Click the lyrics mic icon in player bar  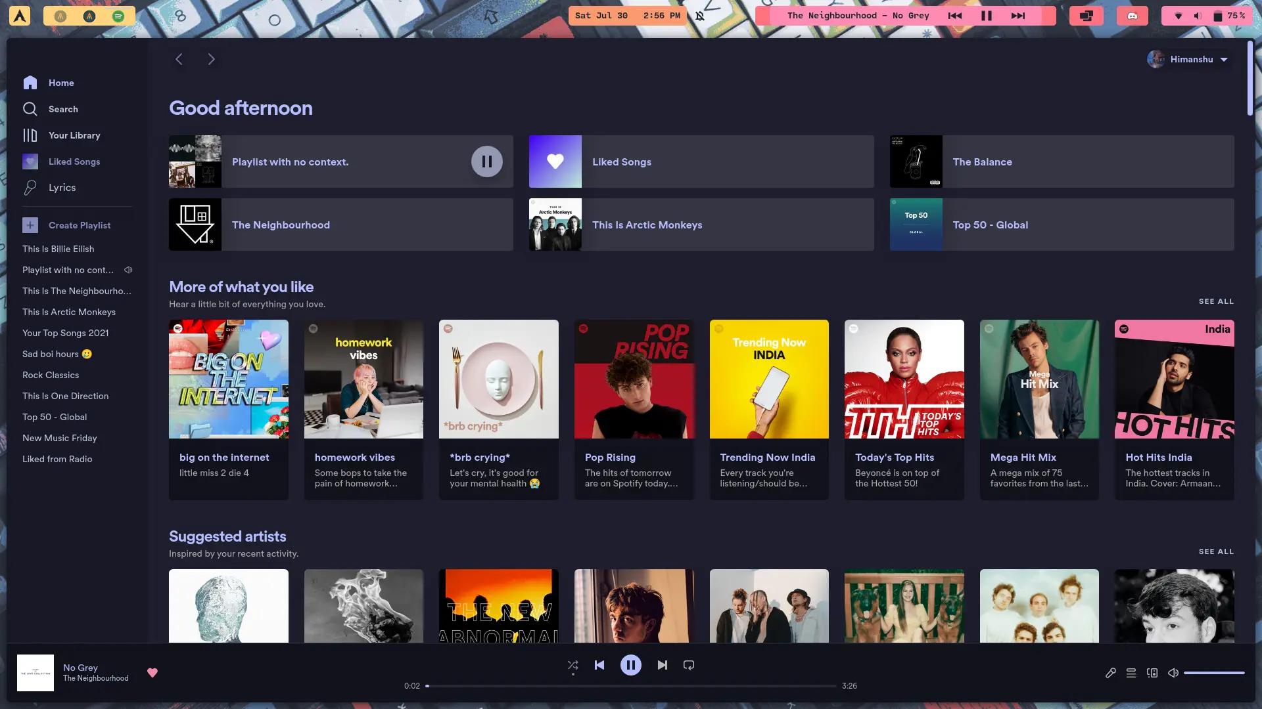1110,673
